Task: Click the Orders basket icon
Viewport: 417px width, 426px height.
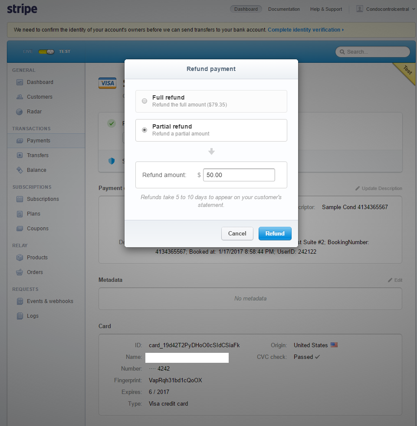Action: tap(20, 272)
